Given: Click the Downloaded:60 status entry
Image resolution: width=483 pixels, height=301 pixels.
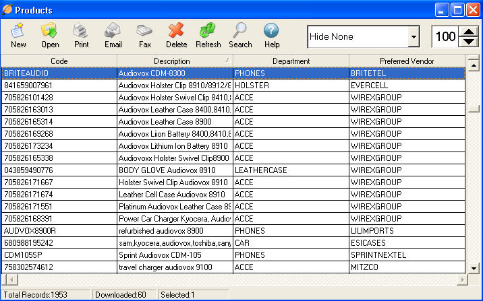Looking at the screenshot, I should point(124,294).
